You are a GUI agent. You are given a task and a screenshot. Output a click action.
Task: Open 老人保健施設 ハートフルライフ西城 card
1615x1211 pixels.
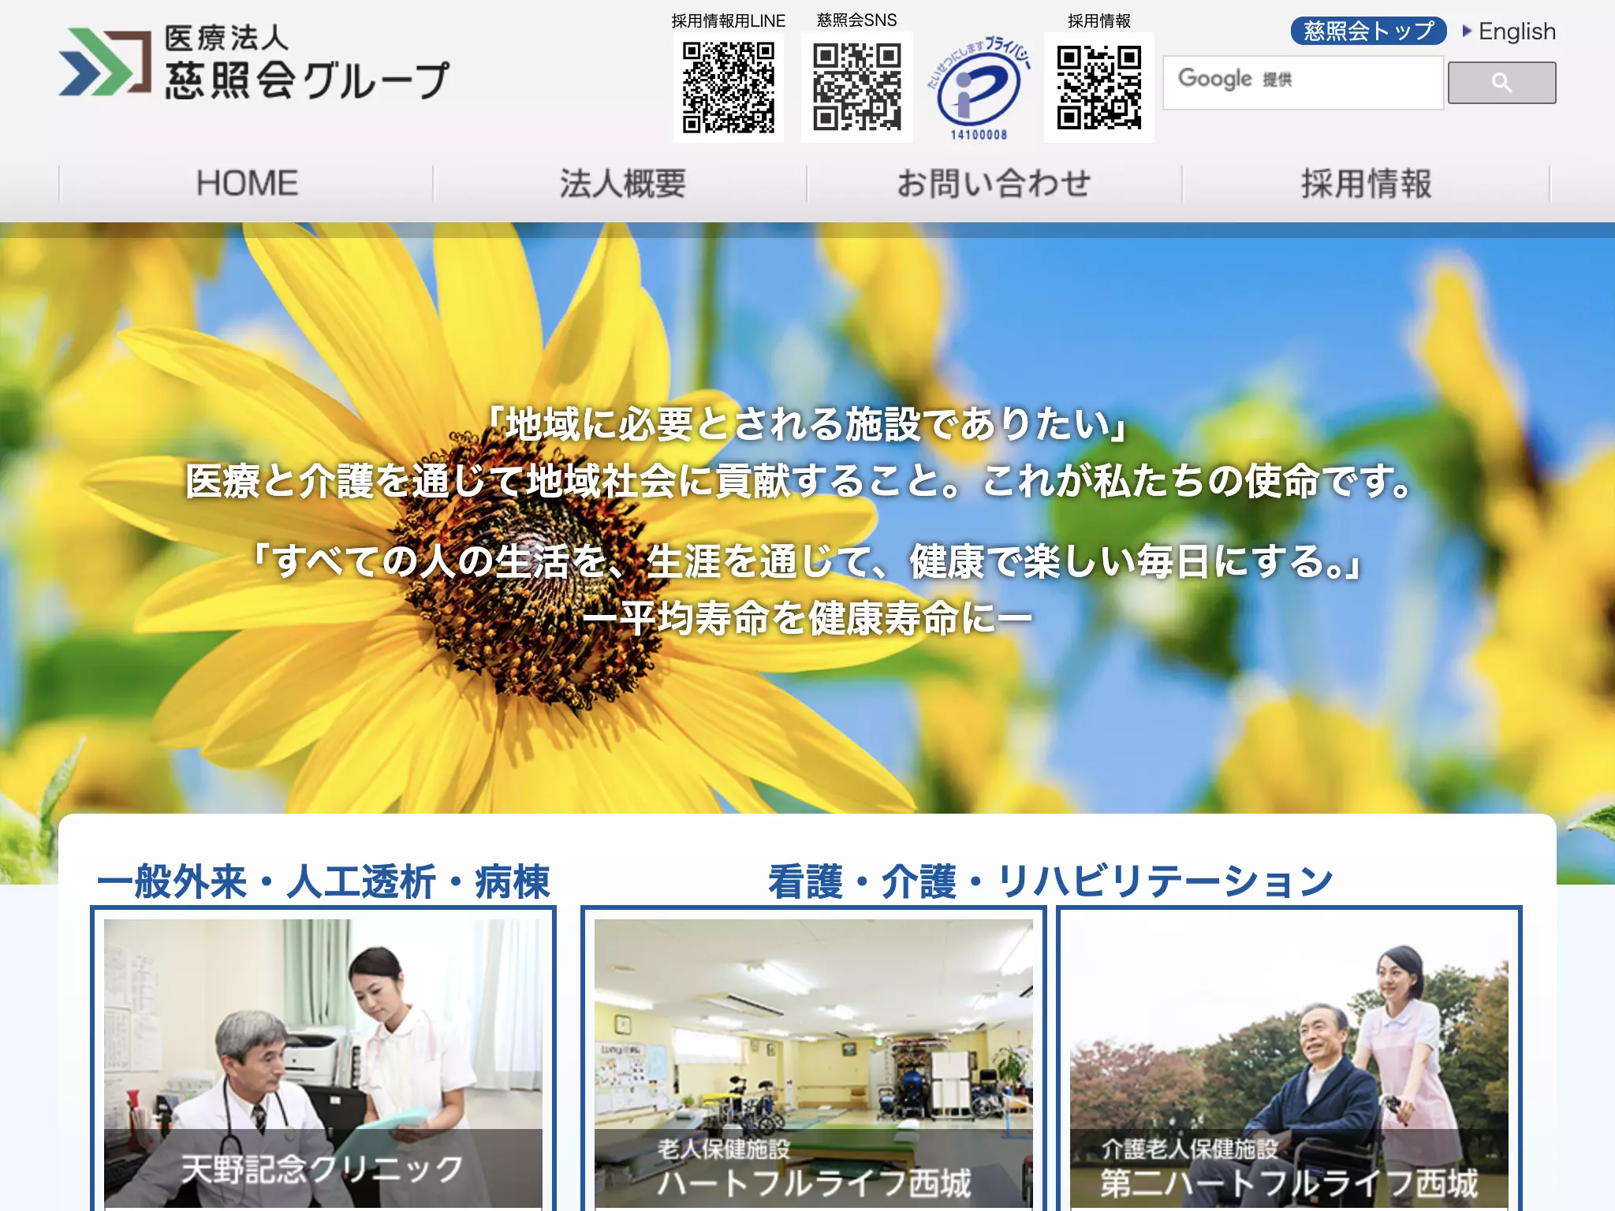click(x=813, y=1059)
